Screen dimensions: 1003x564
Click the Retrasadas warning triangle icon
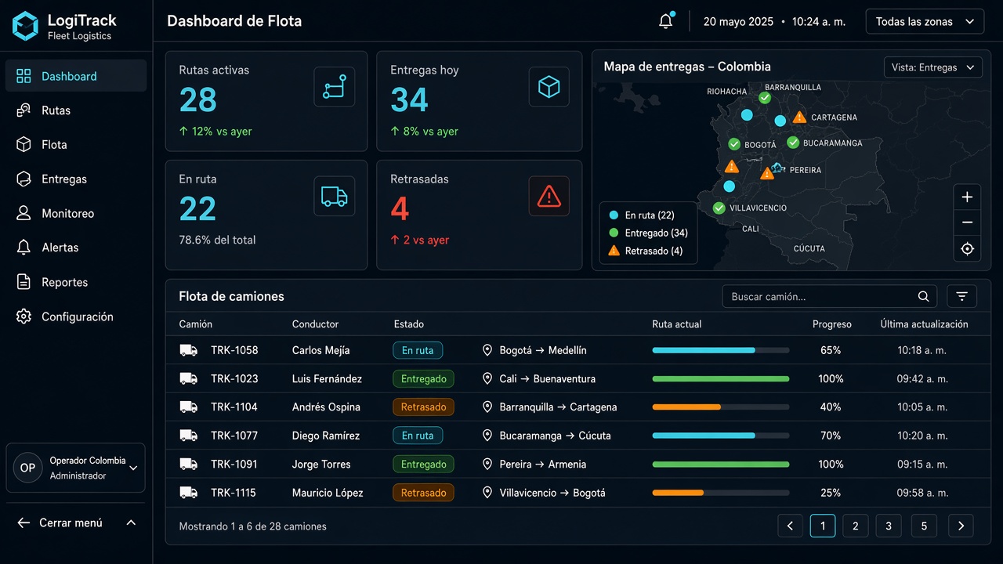[549, 196]
